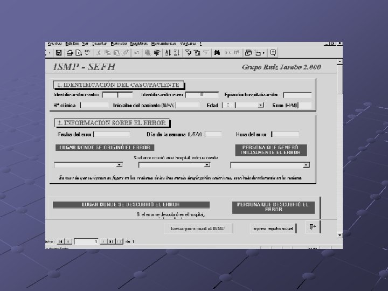This screenshot has height=291, width=388.
Task: Click the Fecha del error field
Action: (112, 134)
